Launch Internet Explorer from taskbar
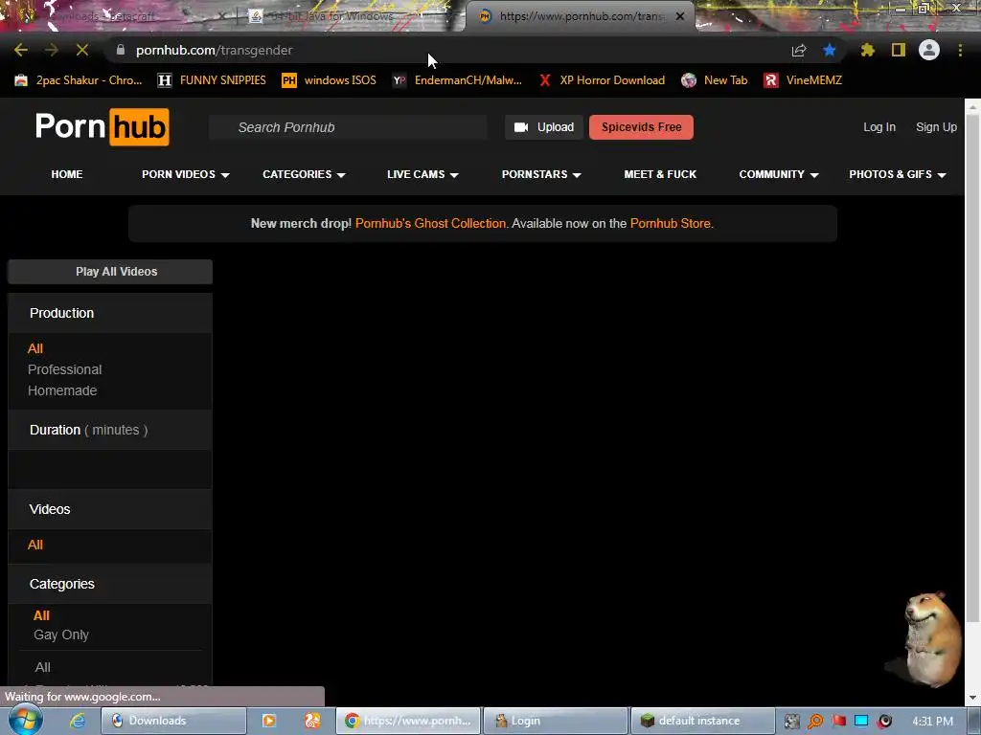Image resolution: width=981 pixels, height=735 pixels. point(77,721)
